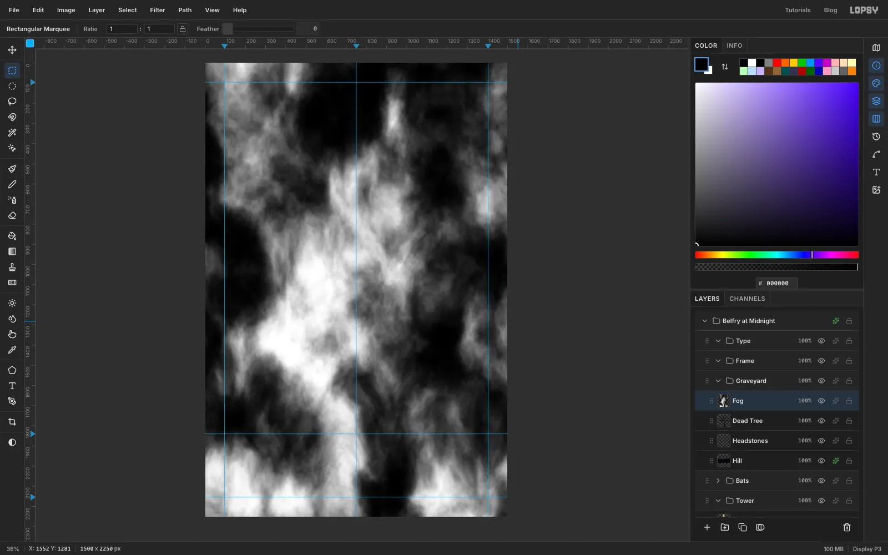Click the Lopsy logo
Screen dimensions: 888x555
point(864,10)
